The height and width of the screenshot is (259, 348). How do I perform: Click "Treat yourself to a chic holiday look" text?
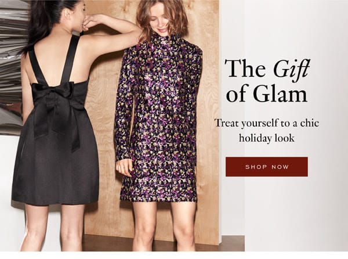click(x=267, y=130)
